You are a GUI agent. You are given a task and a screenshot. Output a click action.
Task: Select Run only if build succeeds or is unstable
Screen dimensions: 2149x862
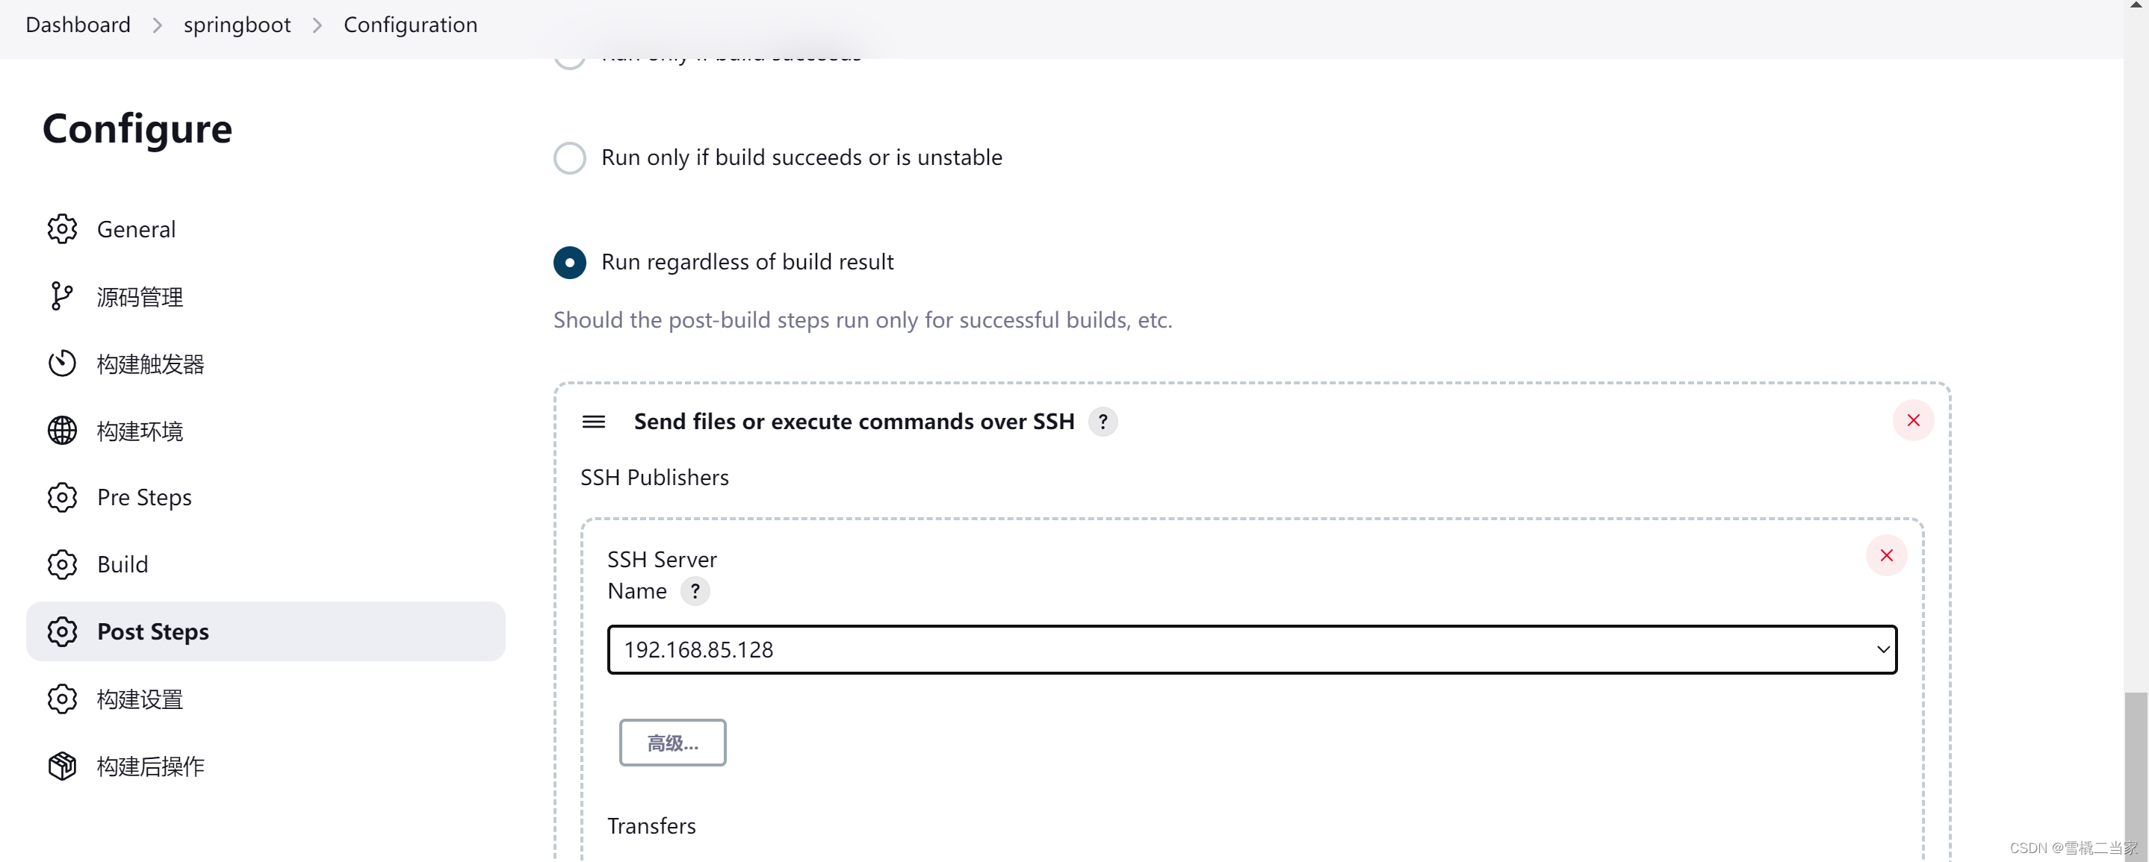[x=568, y=157]
